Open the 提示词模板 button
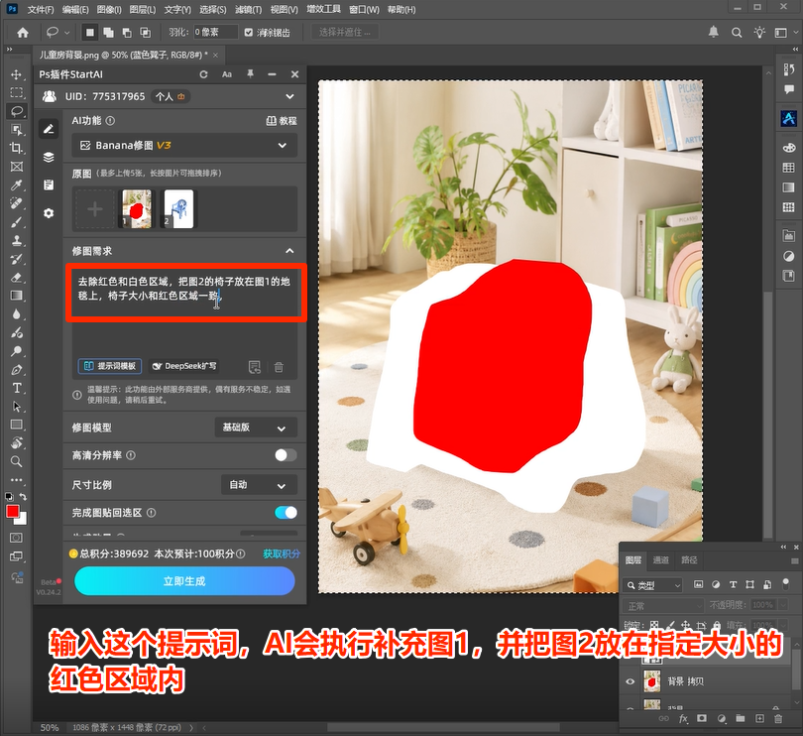This screenshot has width=803, height=736. 110,366
